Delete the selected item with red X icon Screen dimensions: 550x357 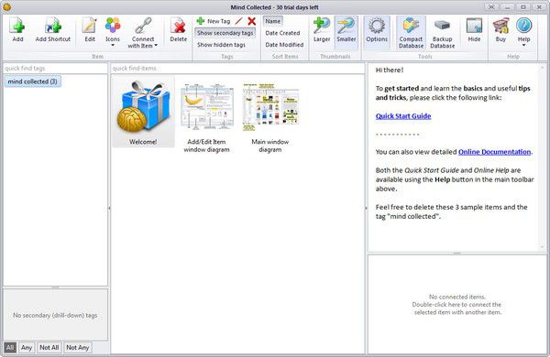coord(178,30)
